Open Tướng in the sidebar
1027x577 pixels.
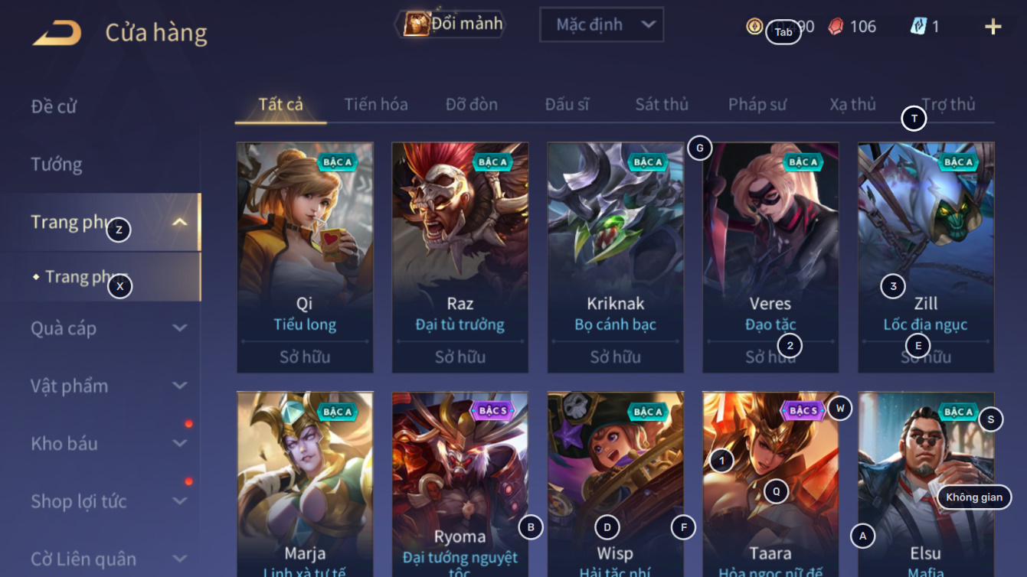(x=57, y=165)
